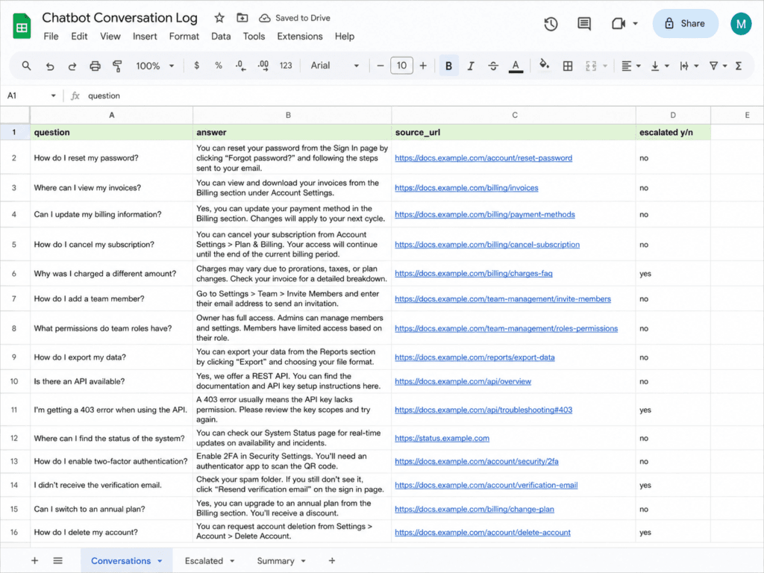The image size is (764, 573).
Task: Toggle italic formatting
Action: 471,66
